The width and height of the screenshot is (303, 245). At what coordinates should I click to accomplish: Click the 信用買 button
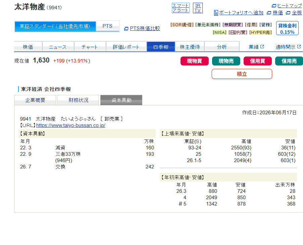[258, 61]
